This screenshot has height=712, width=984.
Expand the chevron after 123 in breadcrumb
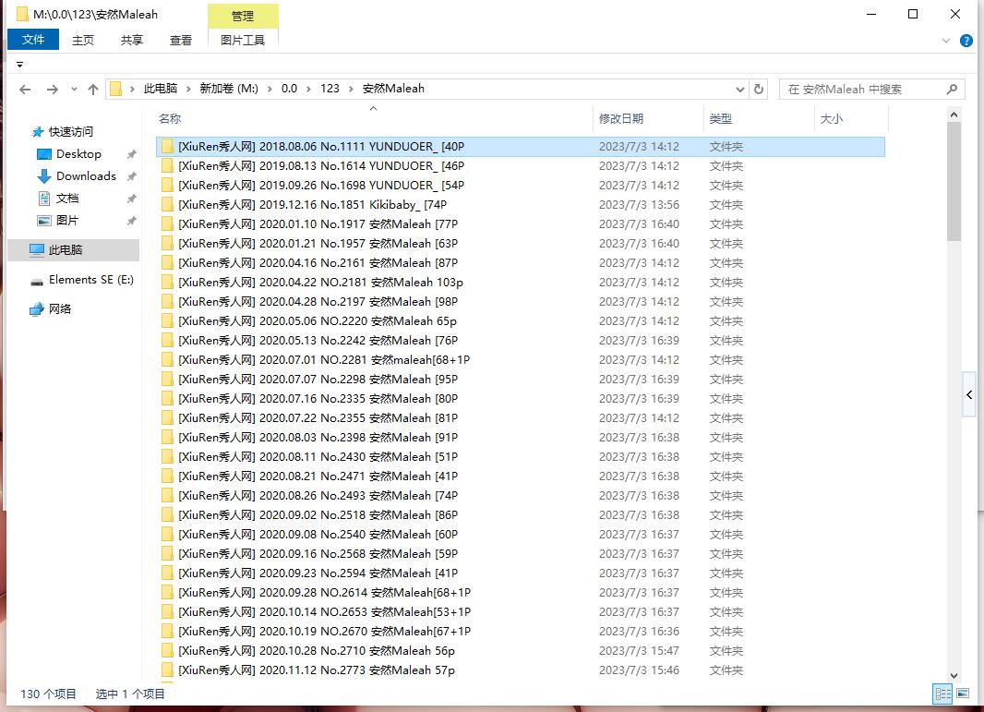tap(351, 90)
